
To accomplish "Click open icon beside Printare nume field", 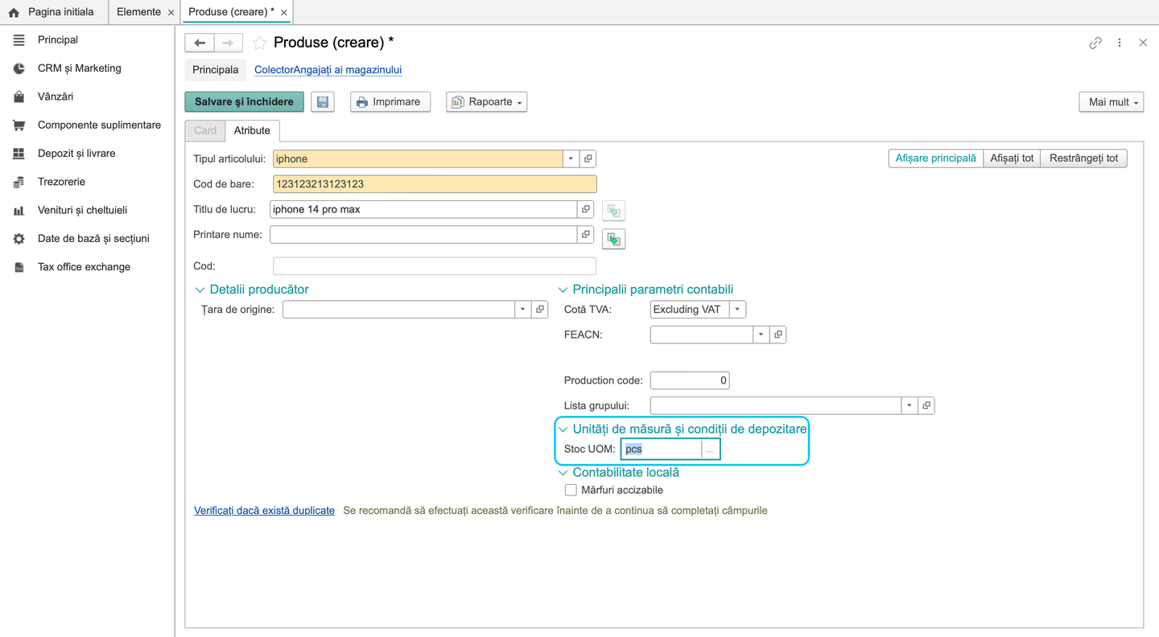I will point(586,235).
